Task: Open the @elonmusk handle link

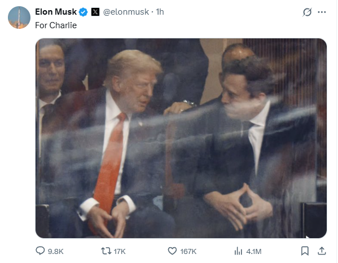Action: tap(126, 12)
